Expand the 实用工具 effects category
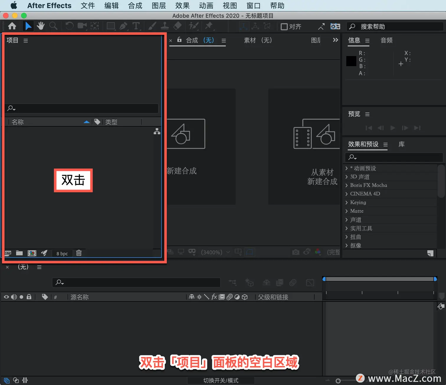The height and width of the screenshot is (385, 446). (x=346, y=228)
